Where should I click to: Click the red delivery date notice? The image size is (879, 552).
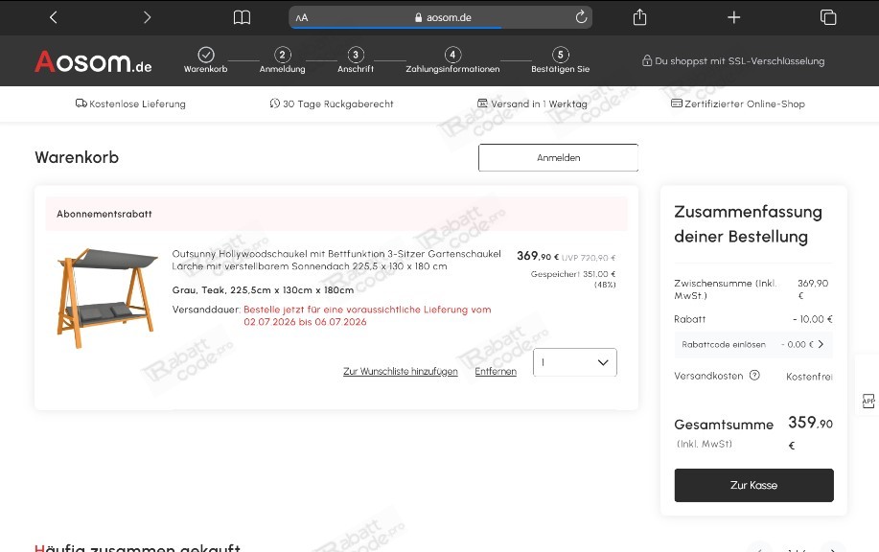pyautogui.click(x=367, y=315)
